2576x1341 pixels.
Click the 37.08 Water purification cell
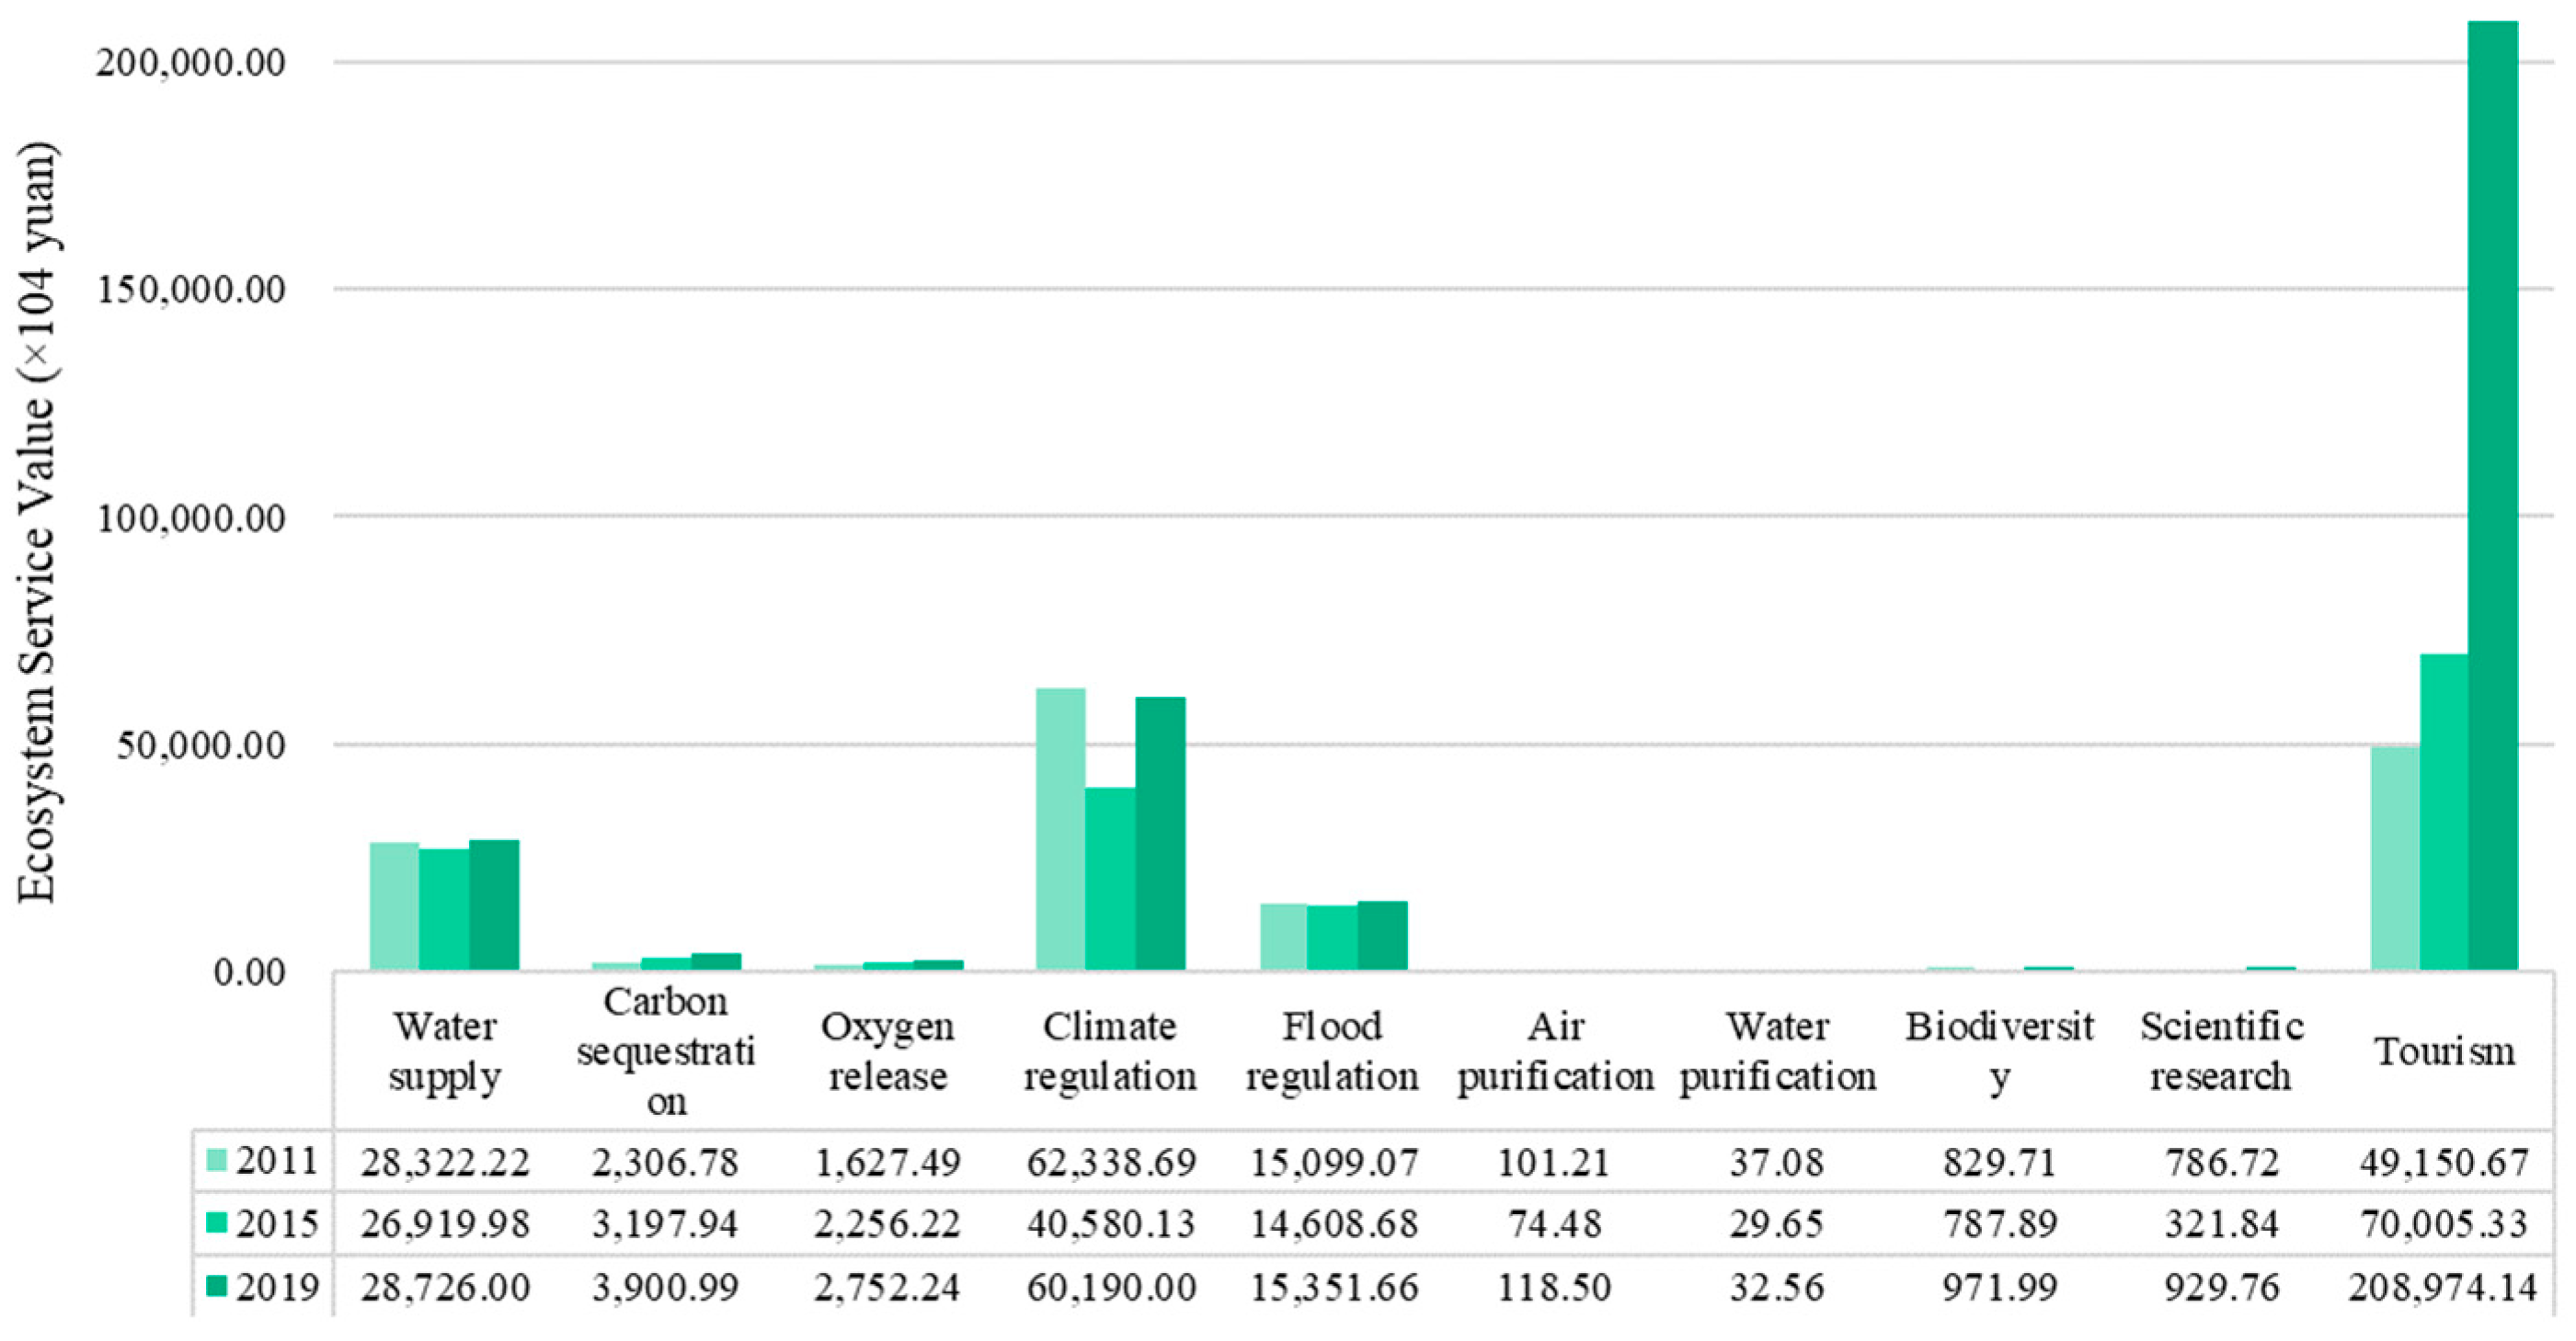click(1777, 1162)
